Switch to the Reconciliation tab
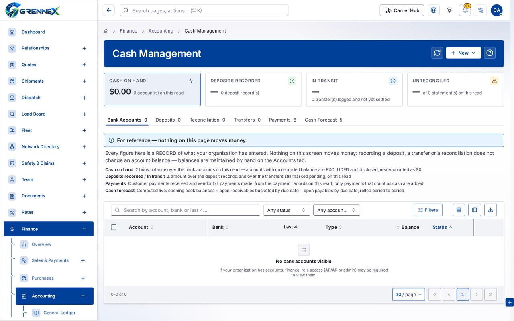The height and width of the screenshot is (321, 514). (x=207, y=120)
